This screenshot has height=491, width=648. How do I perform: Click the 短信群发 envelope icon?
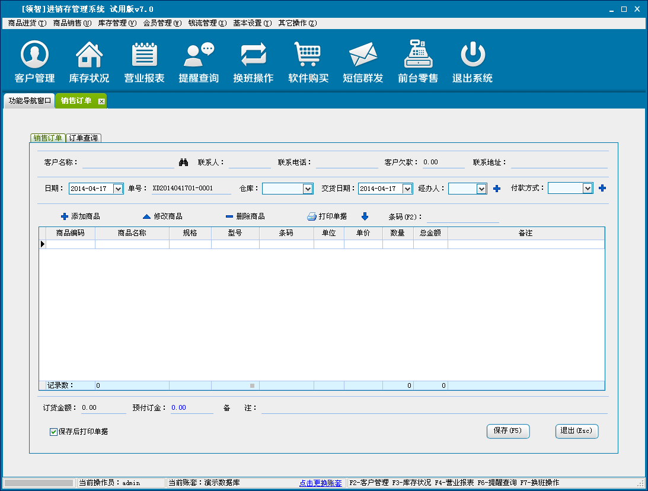coord(363,55)
